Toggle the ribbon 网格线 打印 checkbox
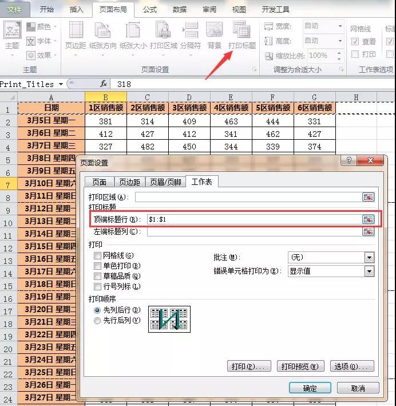The image size is (396, 406). click(355, 54)
